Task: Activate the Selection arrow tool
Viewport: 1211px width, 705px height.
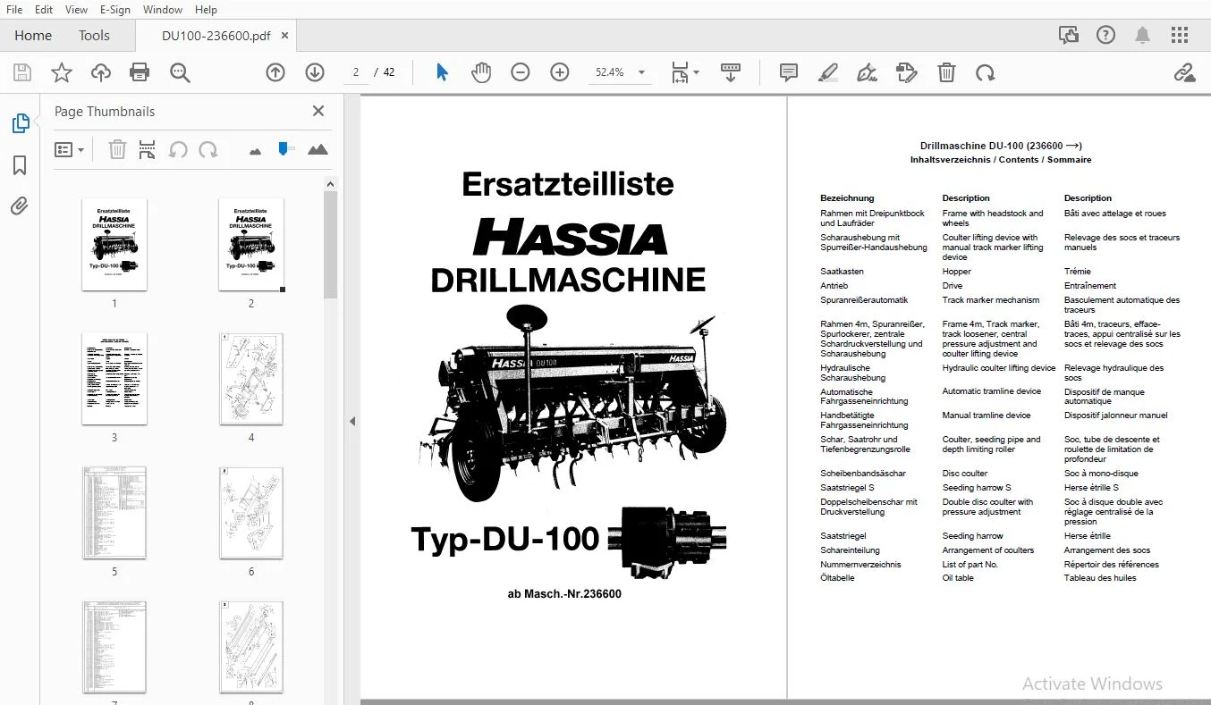Action: click(x=442, y=72)
